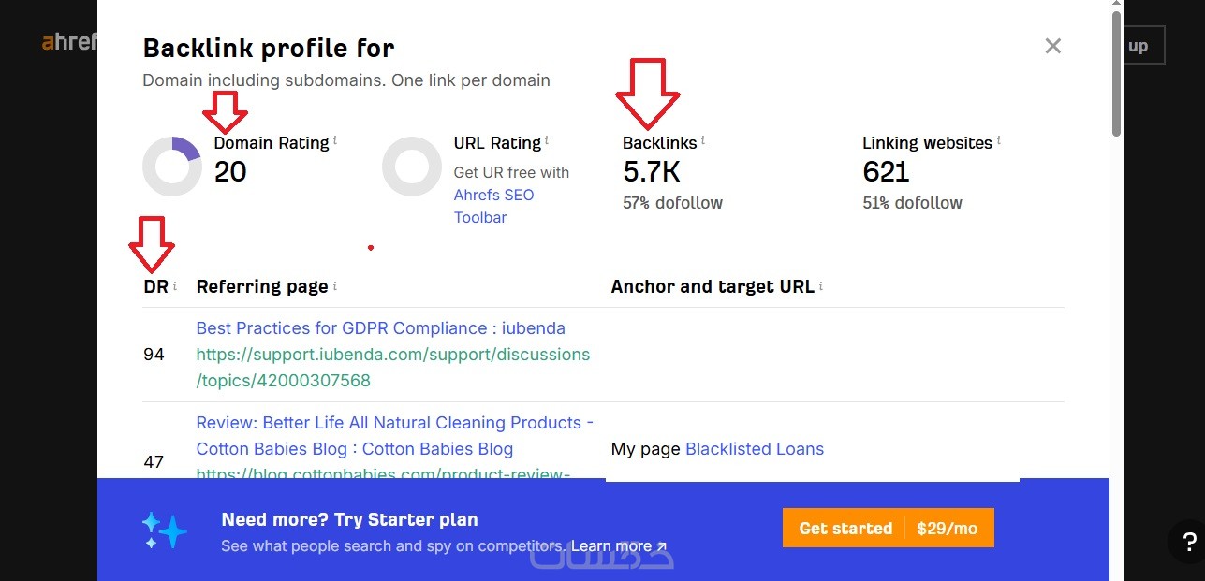Follow the Learn more link
This screenshot has height=581, width=1205.
(619, 546)
